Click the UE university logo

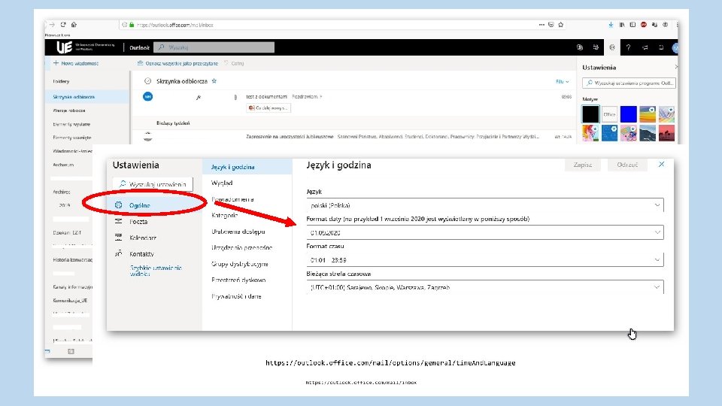tap(65, 47)
